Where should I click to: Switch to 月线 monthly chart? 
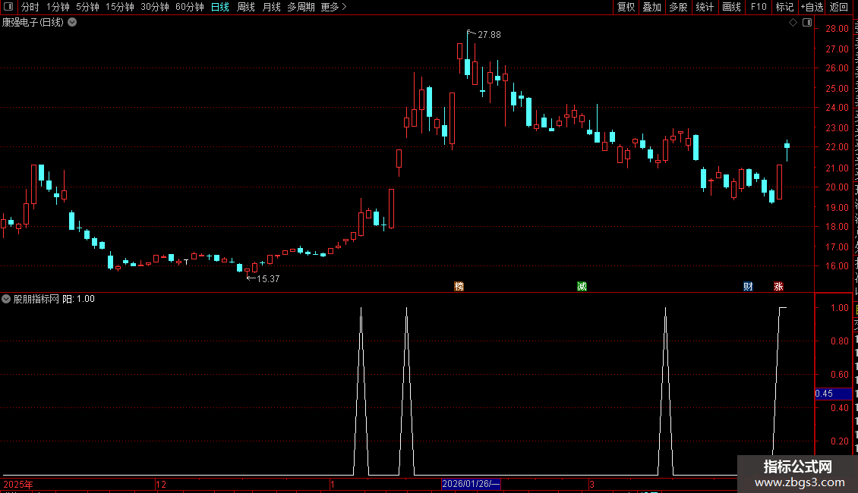[271, 7]
